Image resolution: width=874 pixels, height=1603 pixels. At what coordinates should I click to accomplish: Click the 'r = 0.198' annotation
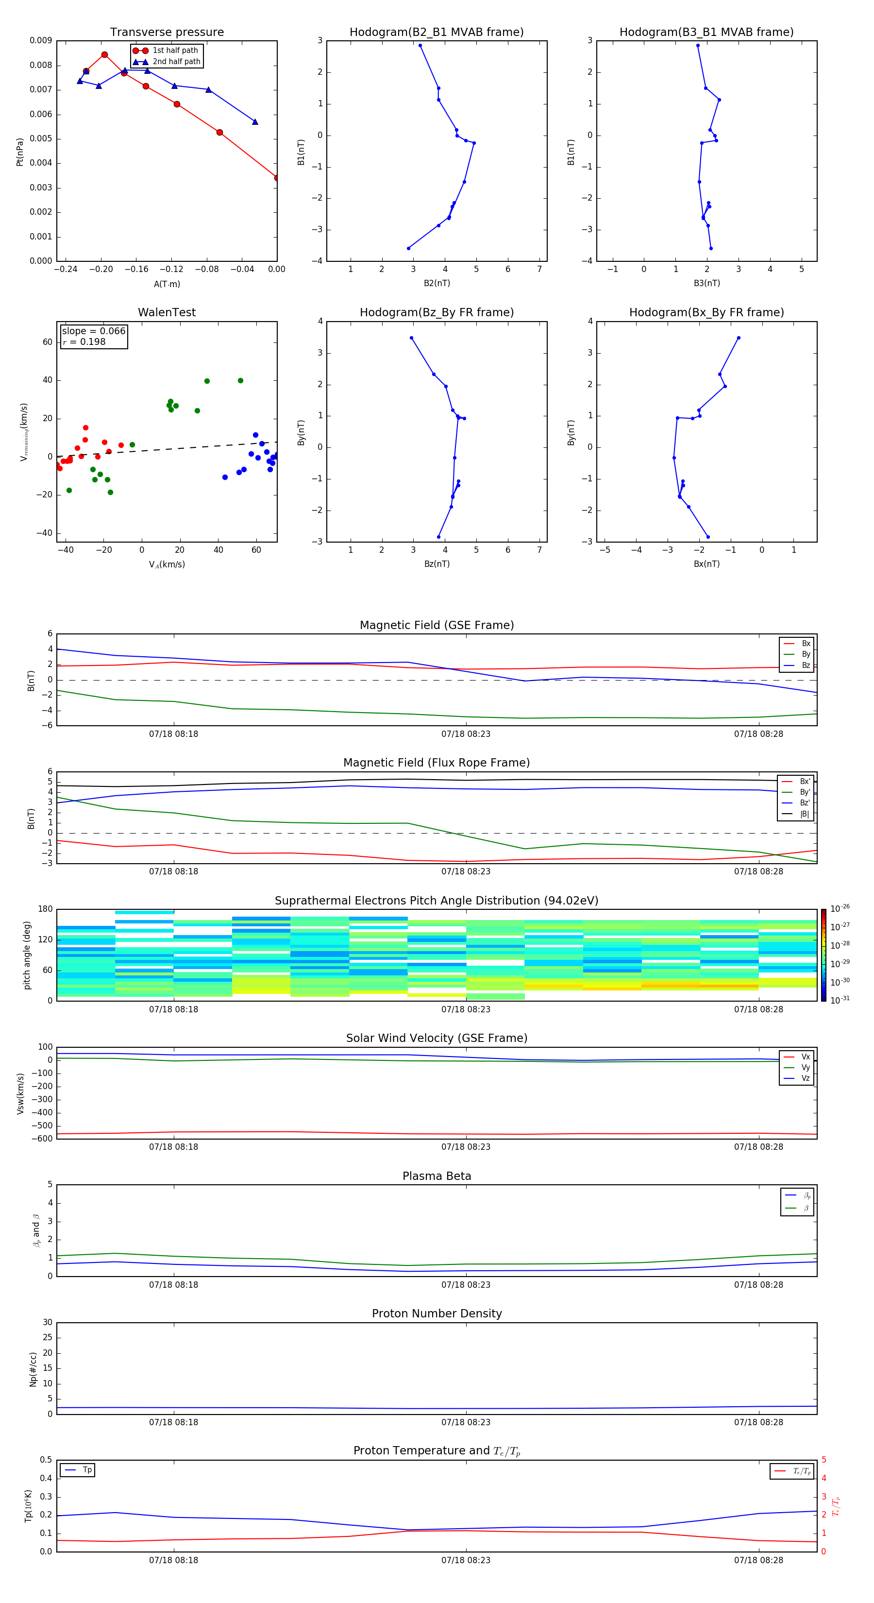point(84,341)
